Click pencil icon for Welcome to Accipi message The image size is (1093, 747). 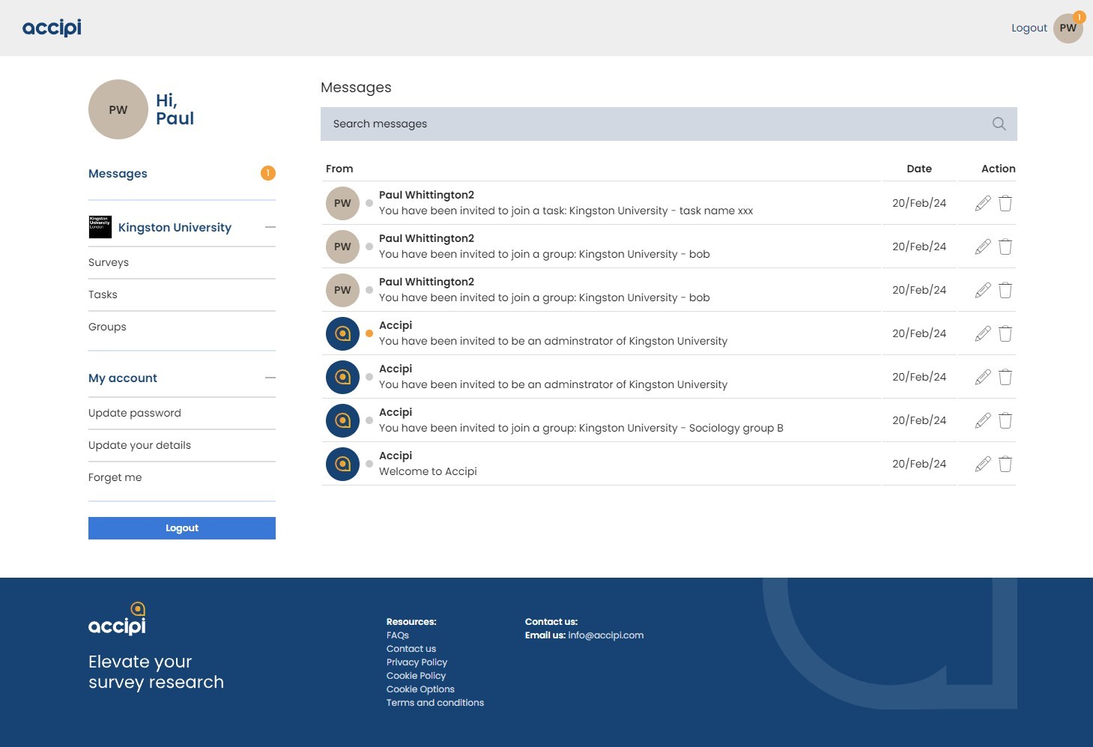983,464
